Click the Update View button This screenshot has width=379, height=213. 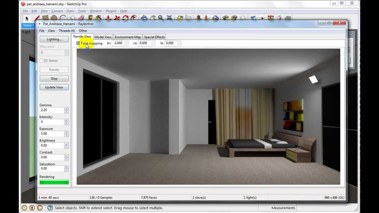(x=54, y=87)
